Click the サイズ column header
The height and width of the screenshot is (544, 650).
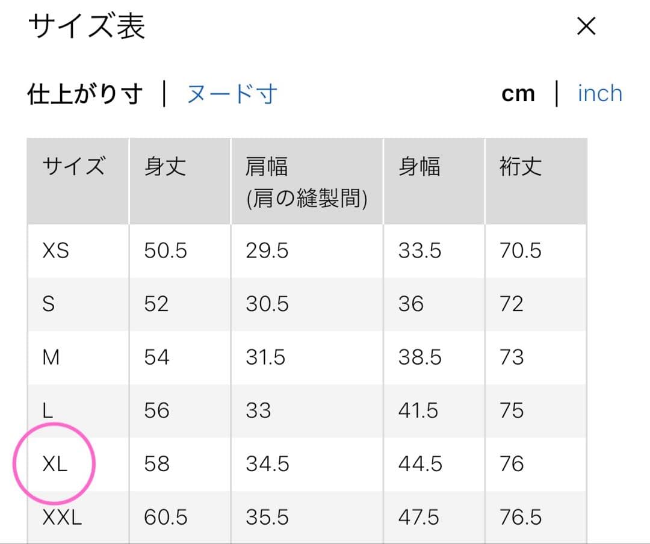(73, 167)
